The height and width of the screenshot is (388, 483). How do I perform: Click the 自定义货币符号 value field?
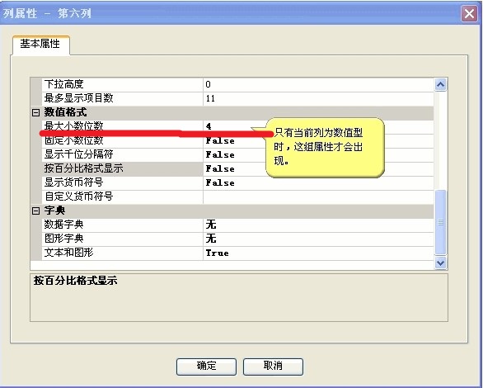pos(318,197)
